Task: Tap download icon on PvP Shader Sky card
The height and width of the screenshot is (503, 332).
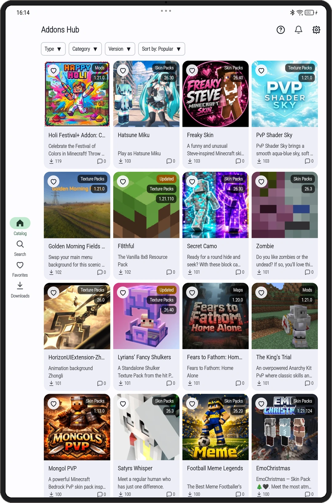Action: [259, 161]
